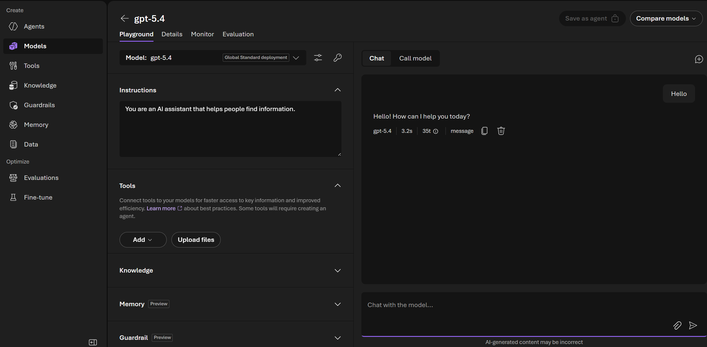Delete the assistant response with trash icon

(x=501, y=131)
